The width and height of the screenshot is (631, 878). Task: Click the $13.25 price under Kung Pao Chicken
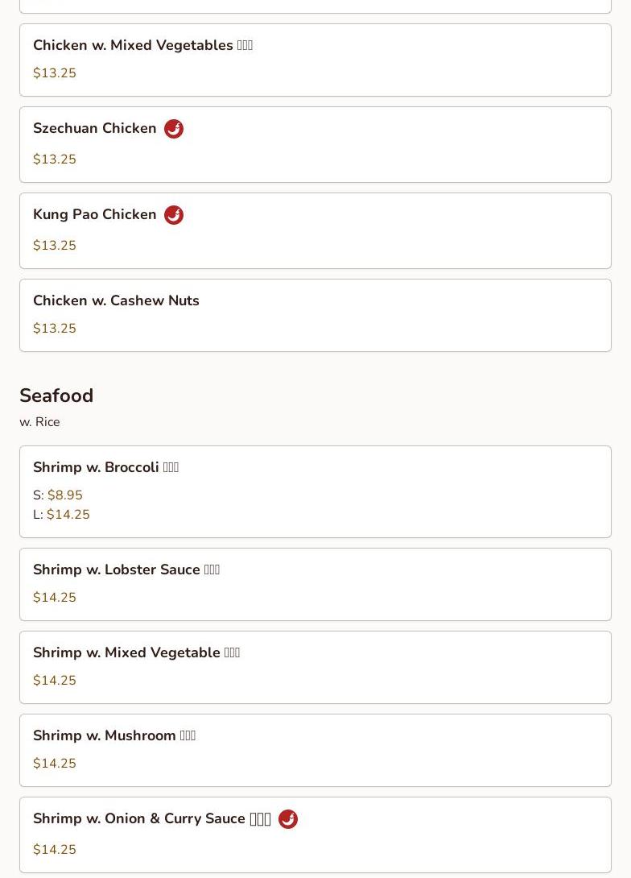click(x=55, y=246)
